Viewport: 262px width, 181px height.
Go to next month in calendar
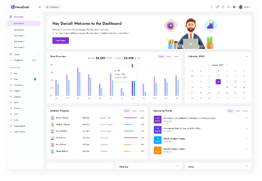pyautogui.click(x=227, y=65)
